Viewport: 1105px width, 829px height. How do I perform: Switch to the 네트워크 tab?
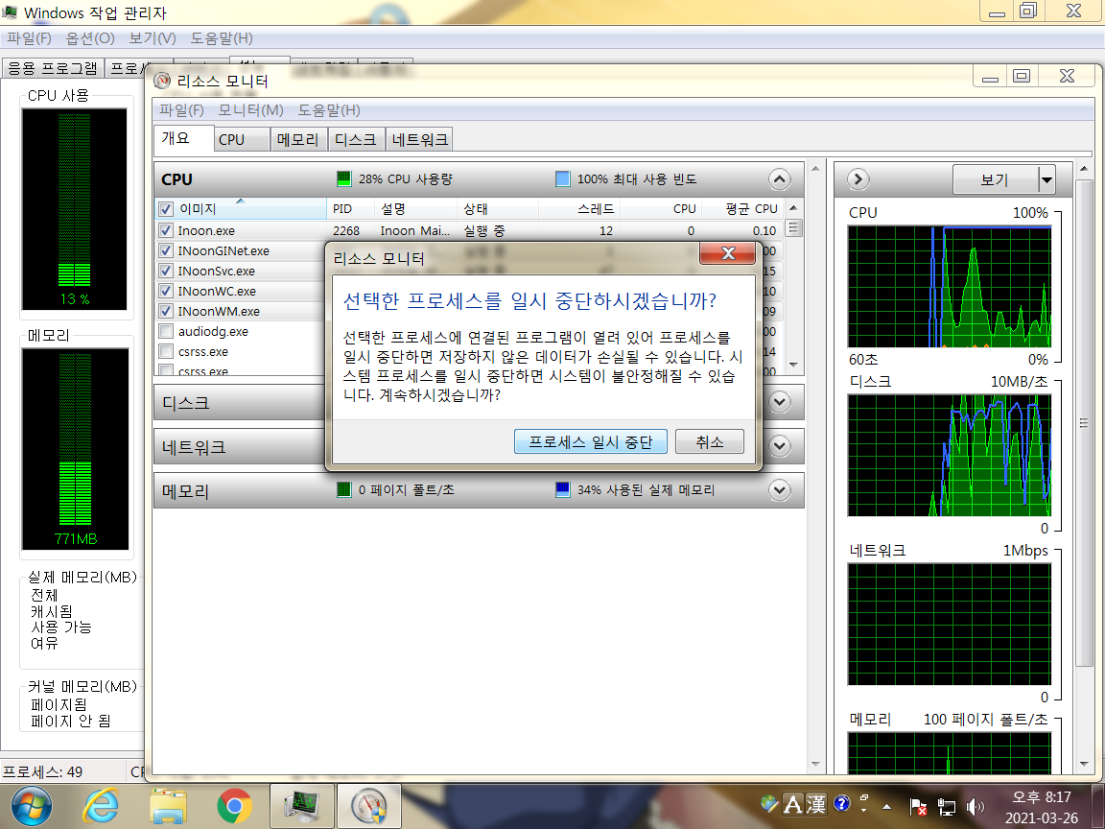click(419, 139)
